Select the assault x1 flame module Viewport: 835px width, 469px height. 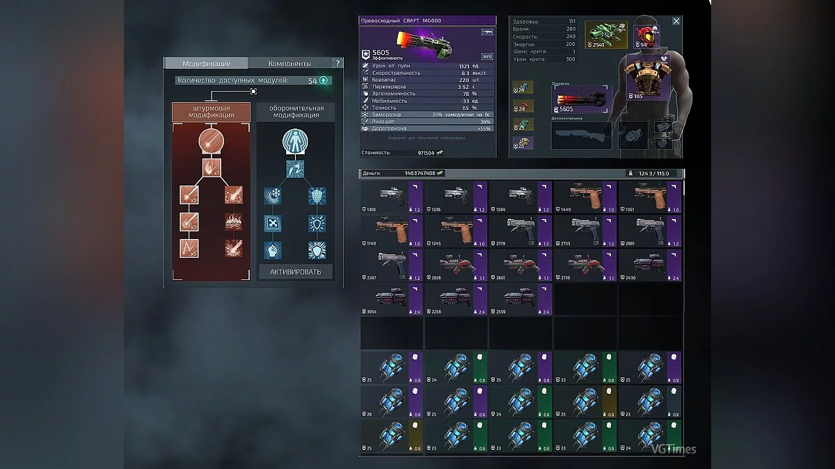tap(211, 167)
